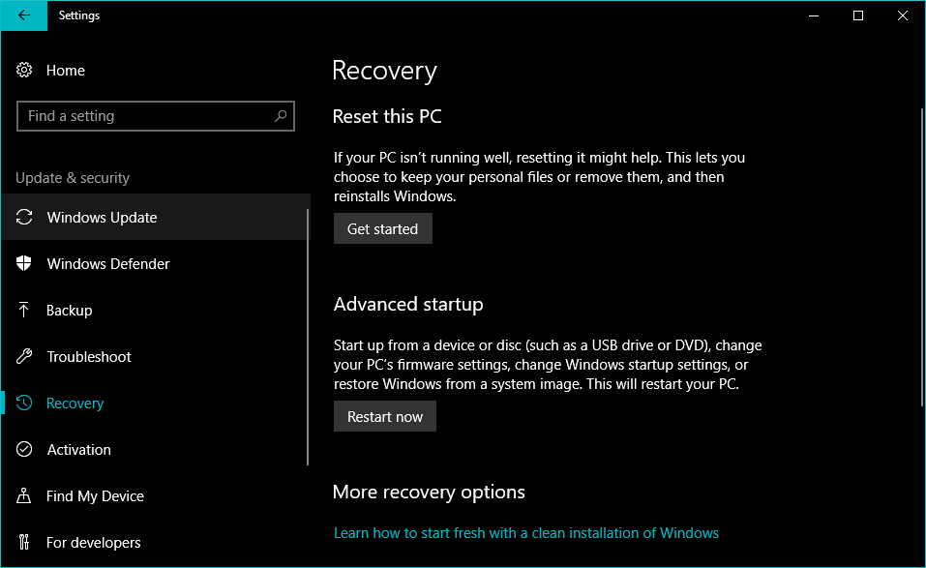Click the For developers tools icon
The height and width of the screenshot is (568, 926).
25,543
